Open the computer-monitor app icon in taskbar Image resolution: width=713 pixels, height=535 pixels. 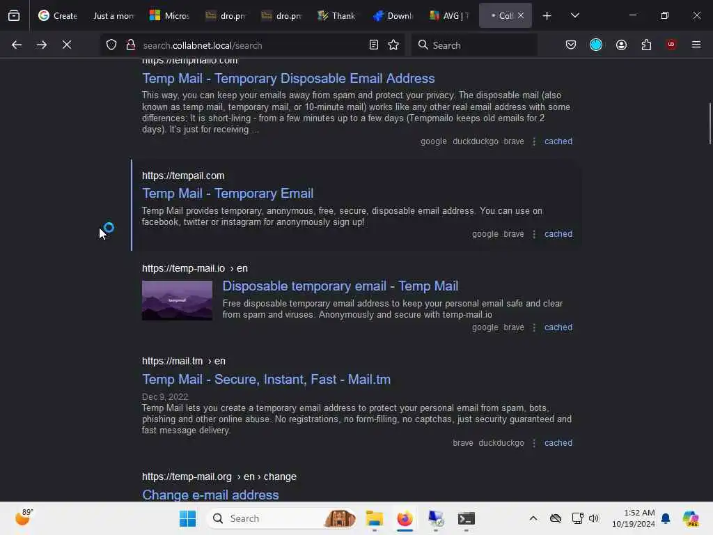point(436,518)
